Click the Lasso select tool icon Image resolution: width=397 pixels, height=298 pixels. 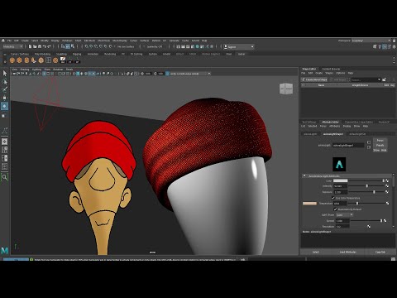tap(5, 82)
